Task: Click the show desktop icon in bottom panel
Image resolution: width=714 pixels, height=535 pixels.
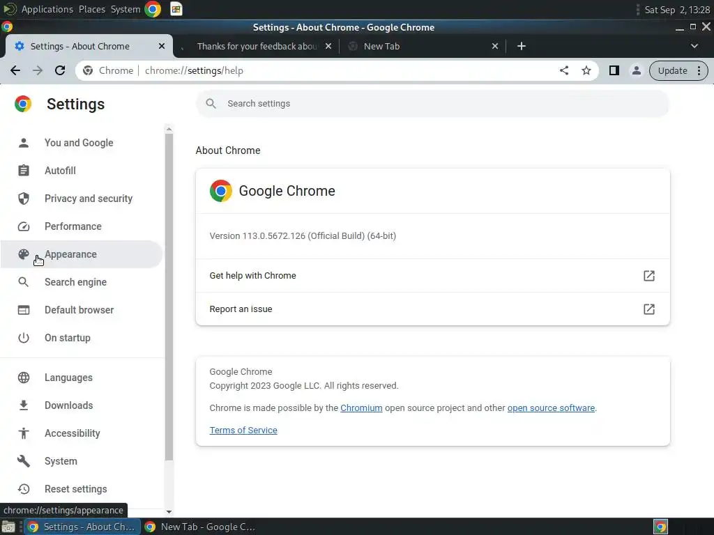Action: point(8,527)
